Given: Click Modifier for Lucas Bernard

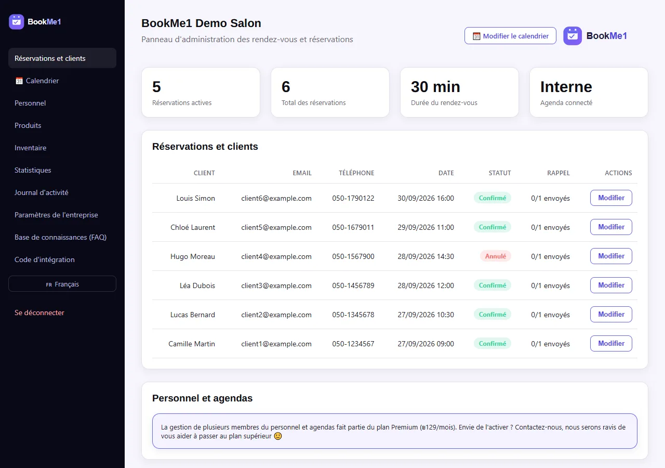Looking at the screenshot, I should coord(611,314).
